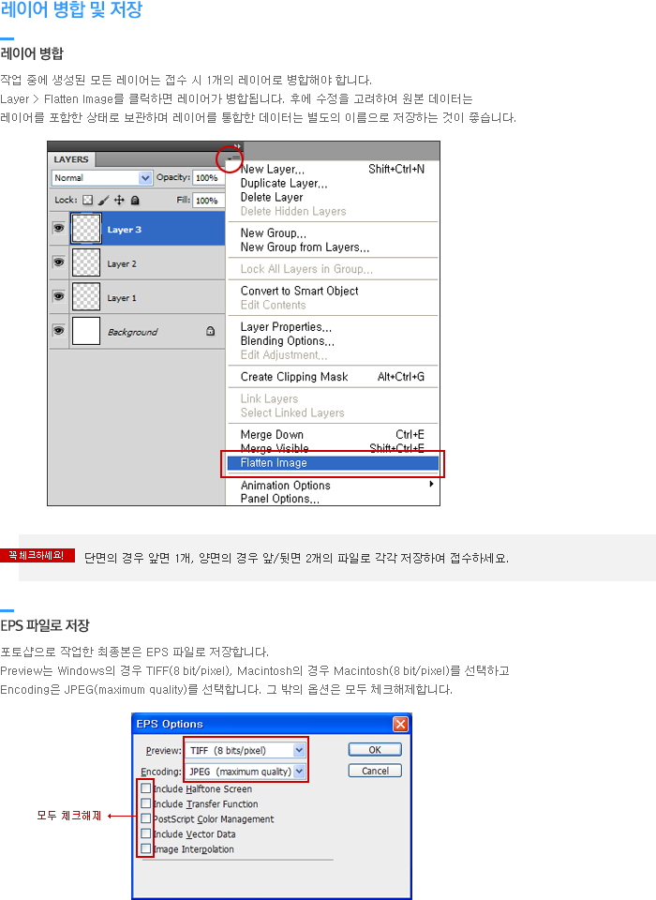Close the EPS Options dialog
Viewport: 656px width, 900px height.
point(400,724)
